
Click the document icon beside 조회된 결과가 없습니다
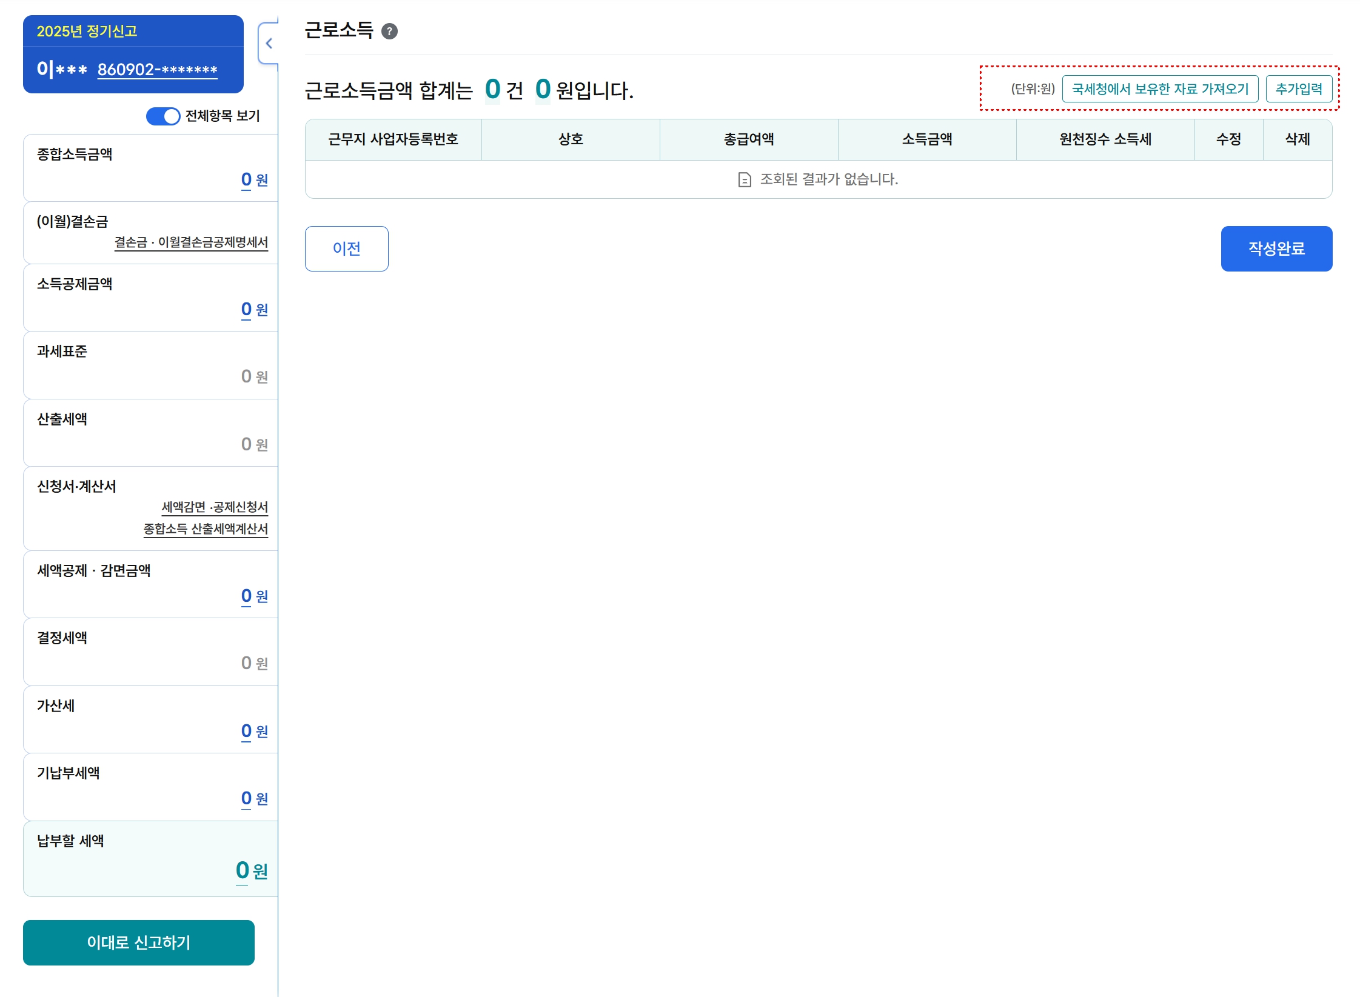[x=745, y=179]
